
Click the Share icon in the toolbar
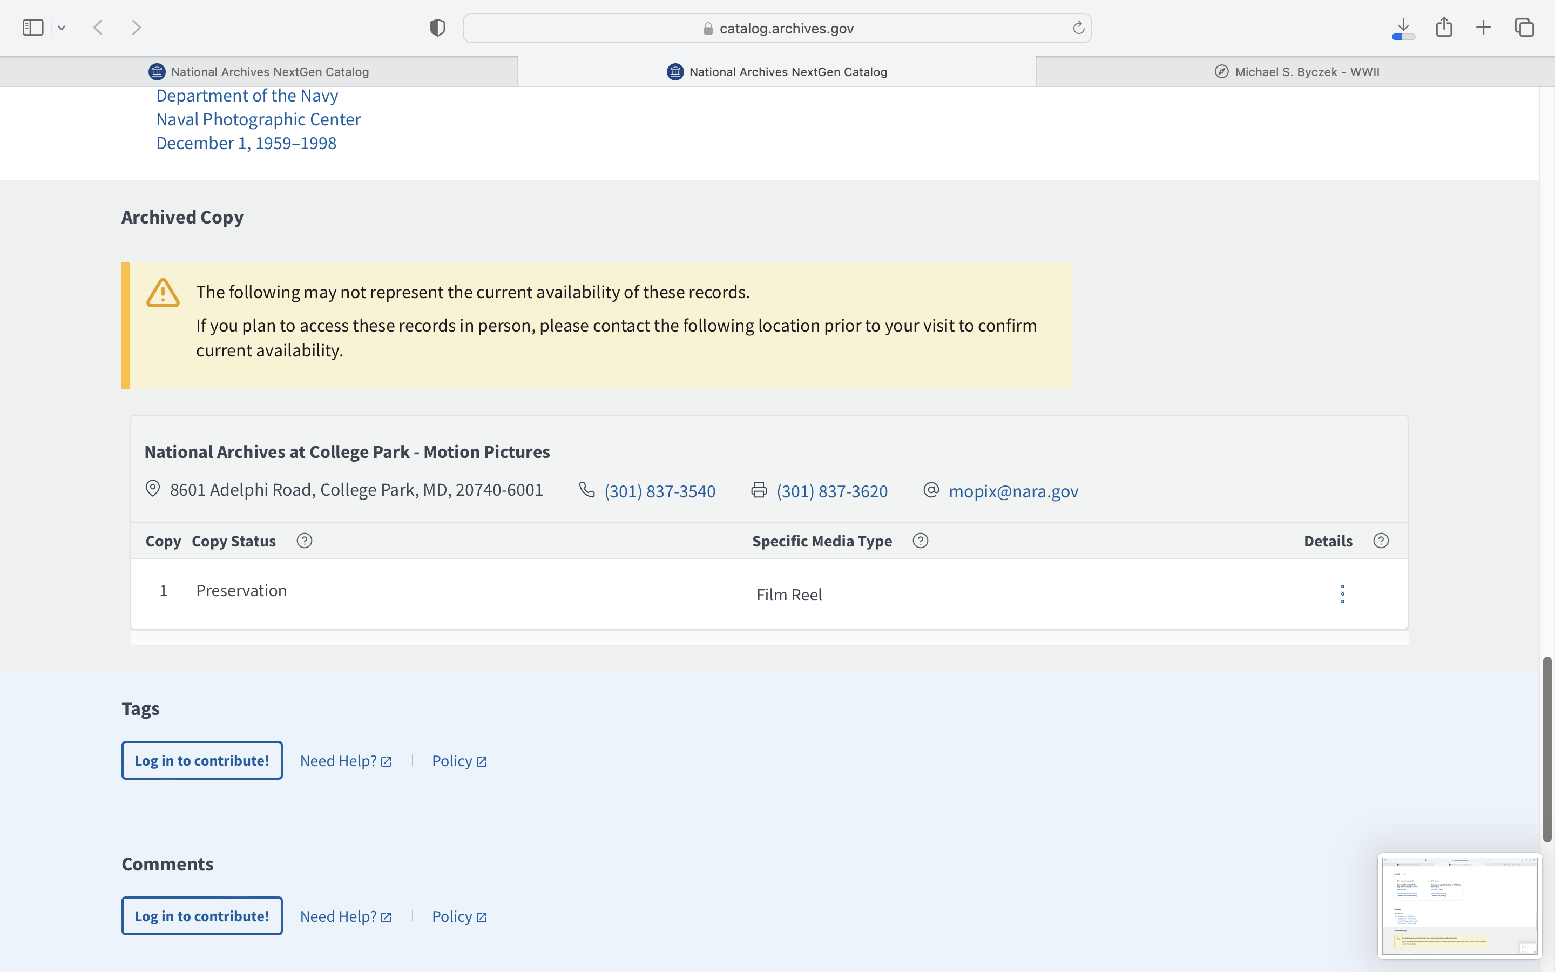pyautogui.click(x=1444, y=28)
